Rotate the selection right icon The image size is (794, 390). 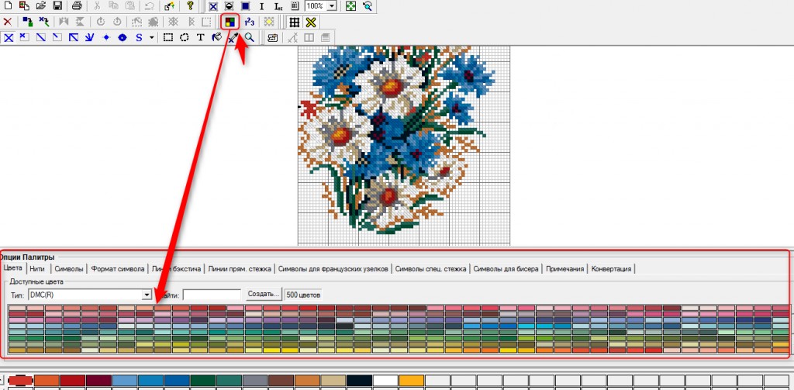click(x=117, y=22)
